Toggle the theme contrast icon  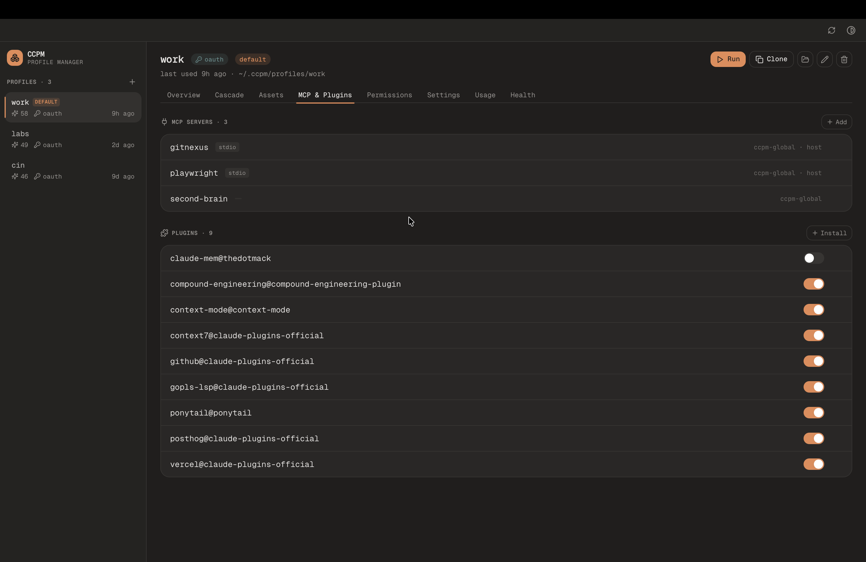tap(851, 30)
